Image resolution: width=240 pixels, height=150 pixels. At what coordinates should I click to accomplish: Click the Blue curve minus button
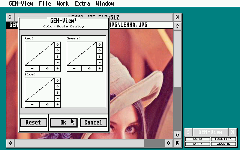57,98
